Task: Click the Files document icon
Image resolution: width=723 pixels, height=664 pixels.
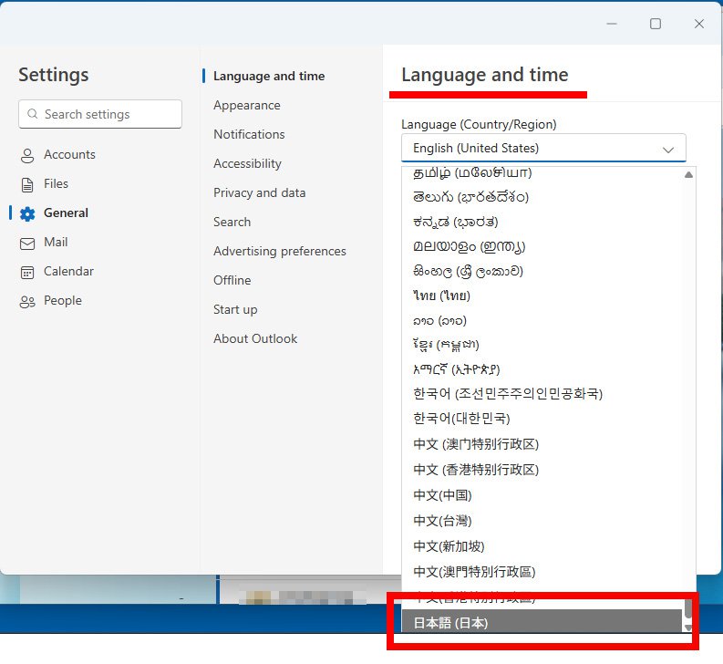Action: 27,184
